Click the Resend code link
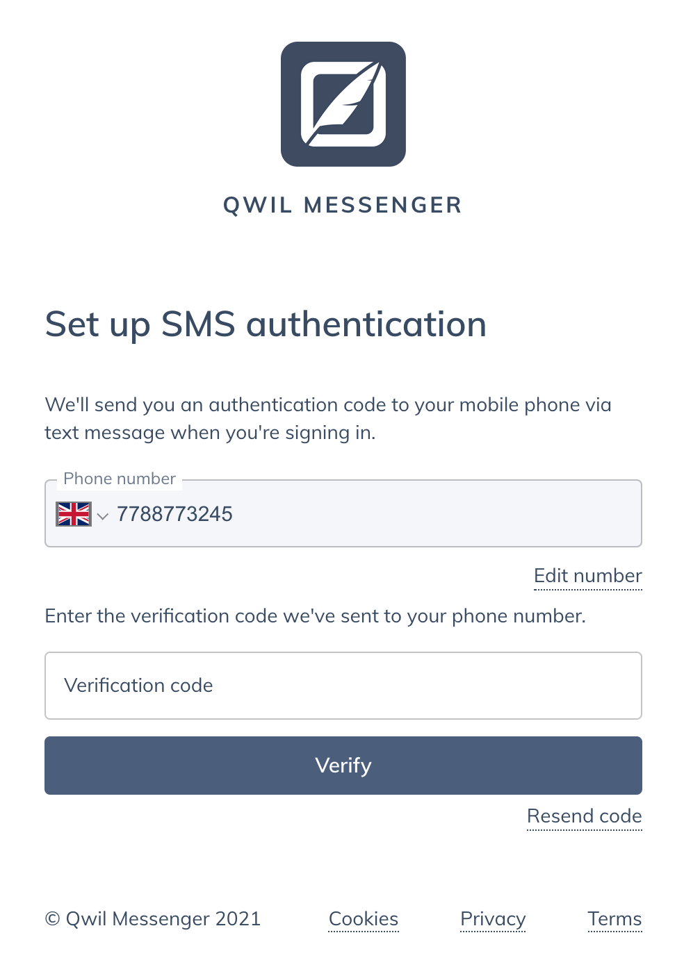The height and width of the screenshot is (967, 684). (x=584, y=816)
